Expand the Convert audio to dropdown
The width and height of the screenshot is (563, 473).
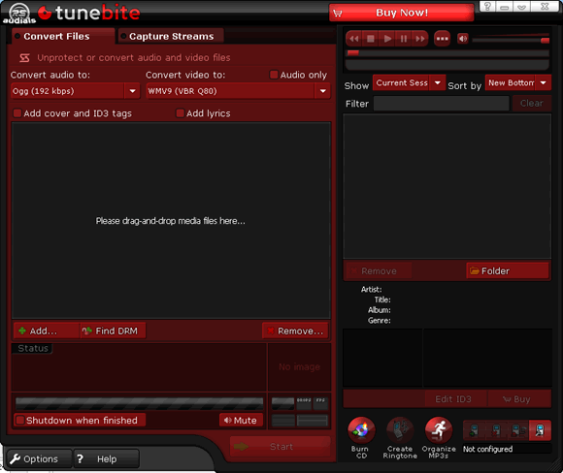[x=132, y=91]
